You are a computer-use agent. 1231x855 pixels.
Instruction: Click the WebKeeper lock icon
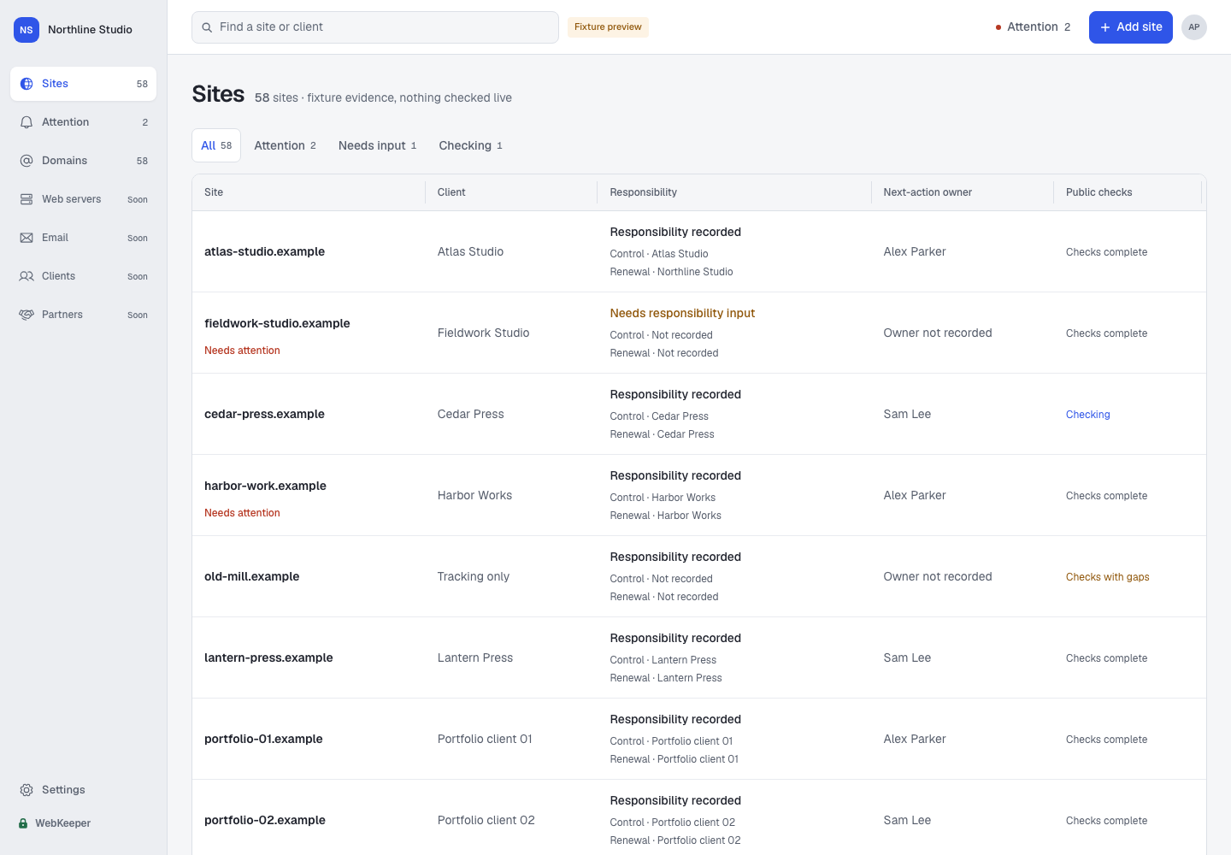tap(23, 823)
